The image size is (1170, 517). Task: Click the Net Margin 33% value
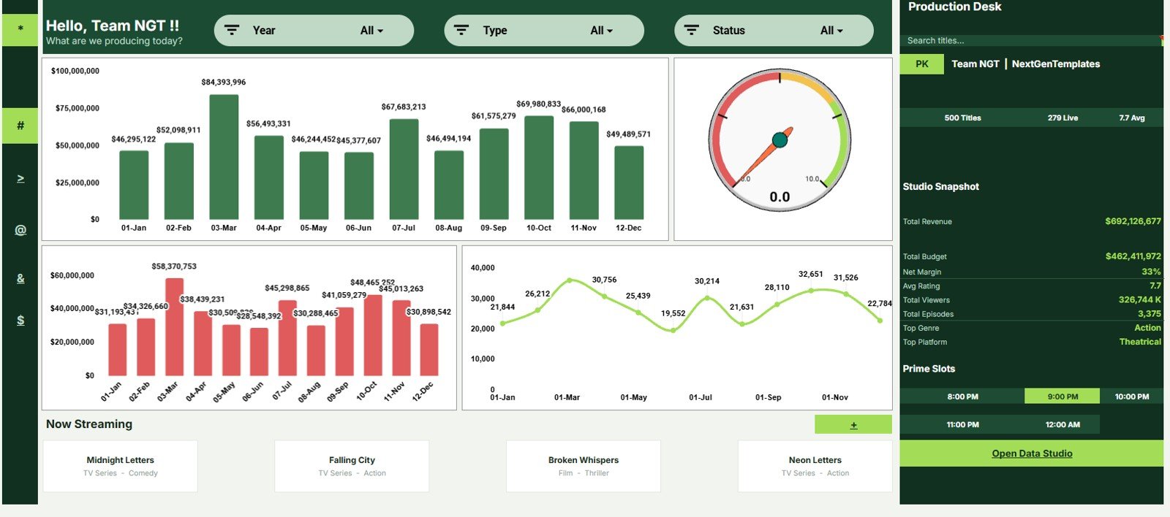point(1151,272)
